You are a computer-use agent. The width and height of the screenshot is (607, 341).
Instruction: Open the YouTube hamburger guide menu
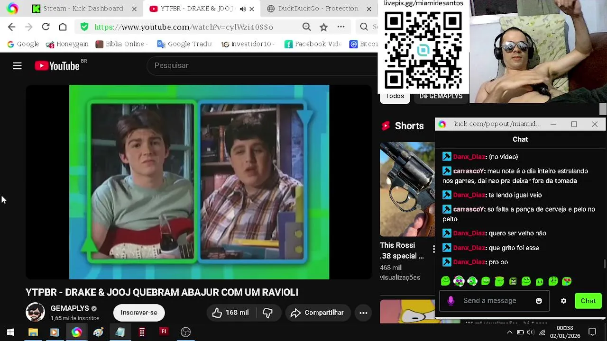click(x=17, y=66)
